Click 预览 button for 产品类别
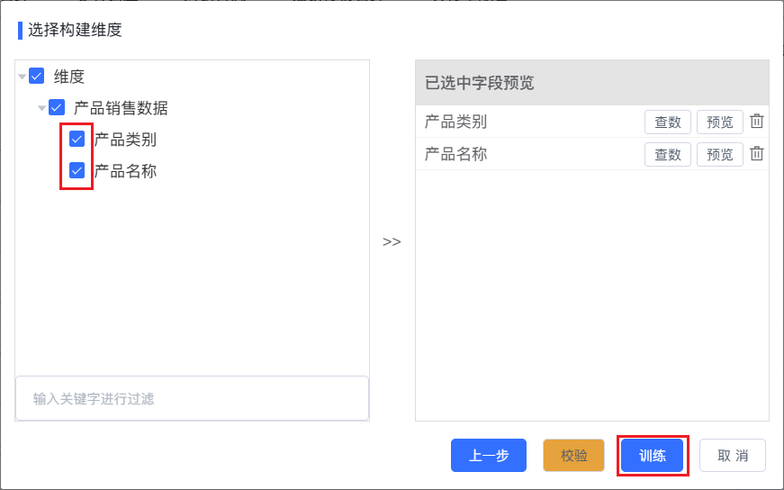 719,122
